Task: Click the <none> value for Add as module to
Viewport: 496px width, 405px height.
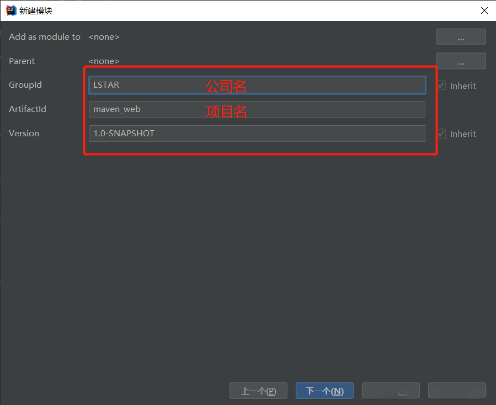Action: coord(104,37)
